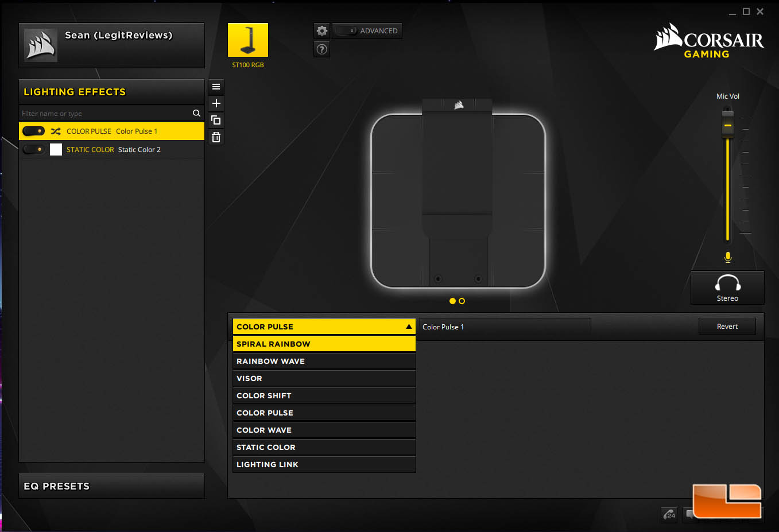Close the Corsair window

pos(760,11)
